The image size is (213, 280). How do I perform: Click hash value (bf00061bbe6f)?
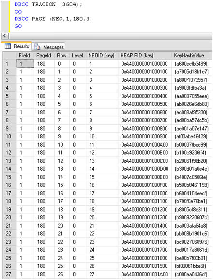191,266
